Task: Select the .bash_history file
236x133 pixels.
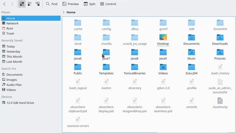Action: [x=220, y=69]
